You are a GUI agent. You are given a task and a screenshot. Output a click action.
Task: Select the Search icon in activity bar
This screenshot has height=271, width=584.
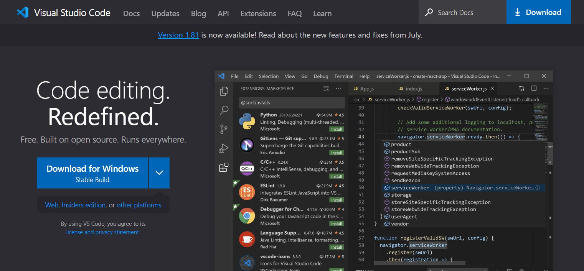pos(224,110)
